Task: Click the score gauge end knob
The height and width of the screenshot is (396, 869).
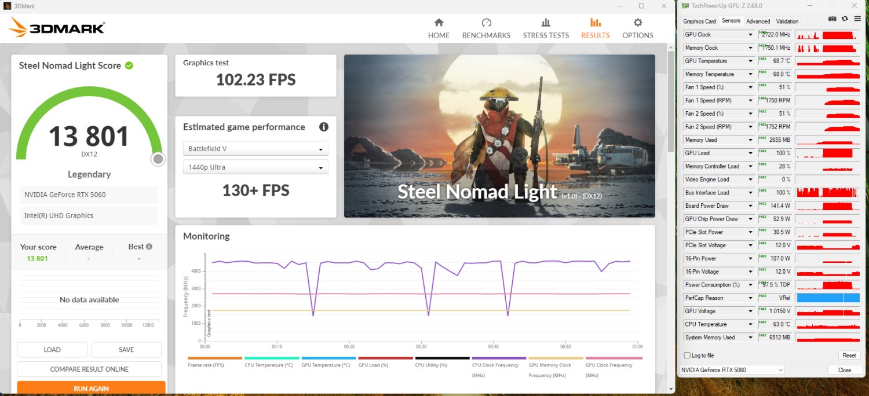Action: (x=158, y=159)
